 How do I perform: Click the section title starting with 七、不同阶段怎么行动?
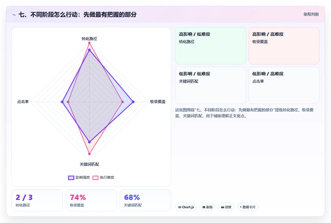point(77,14)
